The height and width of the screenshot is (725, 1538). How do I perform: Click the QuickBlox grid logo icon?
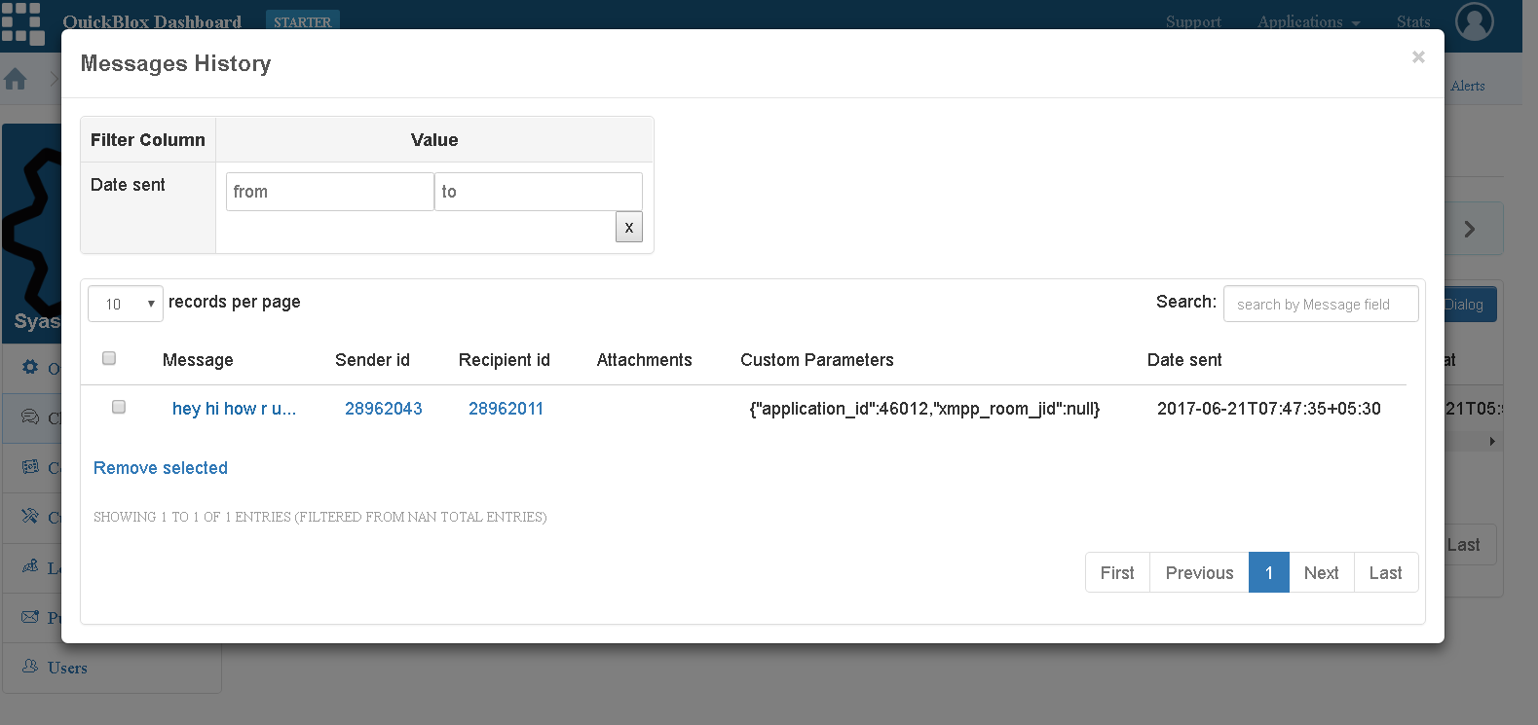[x=22, y=23]
